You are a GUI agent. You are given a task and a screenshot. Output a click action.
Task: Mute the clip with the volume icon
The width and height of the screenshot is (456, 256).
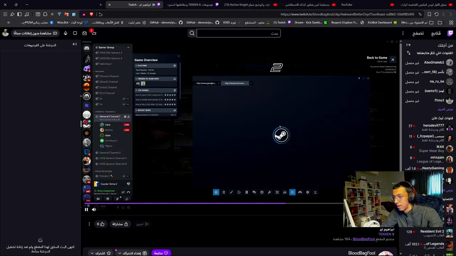(94, 209)
